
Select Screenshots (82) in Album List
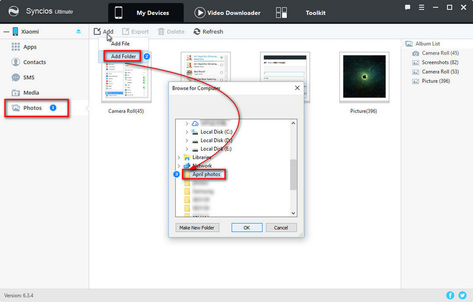click(x=440, y=63)
